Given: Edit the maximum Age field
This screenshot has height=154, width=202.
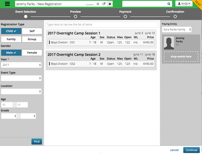Looking at the screenshot, I should (22, 105).
